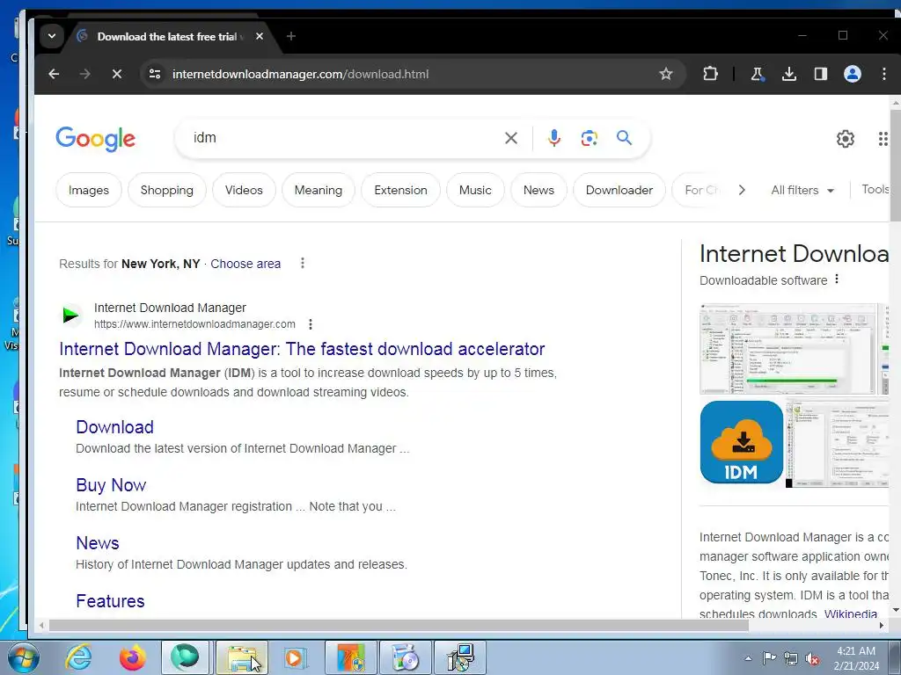Open the Tools menu
Screen dimensions: 901x675
875,190
